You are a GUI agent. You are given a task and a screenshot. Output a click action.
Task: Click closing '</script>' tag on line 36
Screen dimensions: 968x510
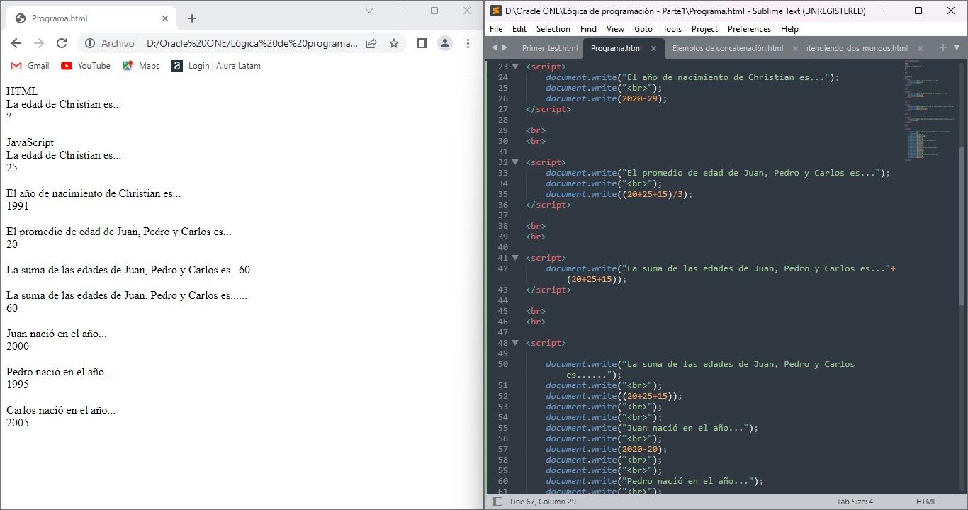pos(548,205)
